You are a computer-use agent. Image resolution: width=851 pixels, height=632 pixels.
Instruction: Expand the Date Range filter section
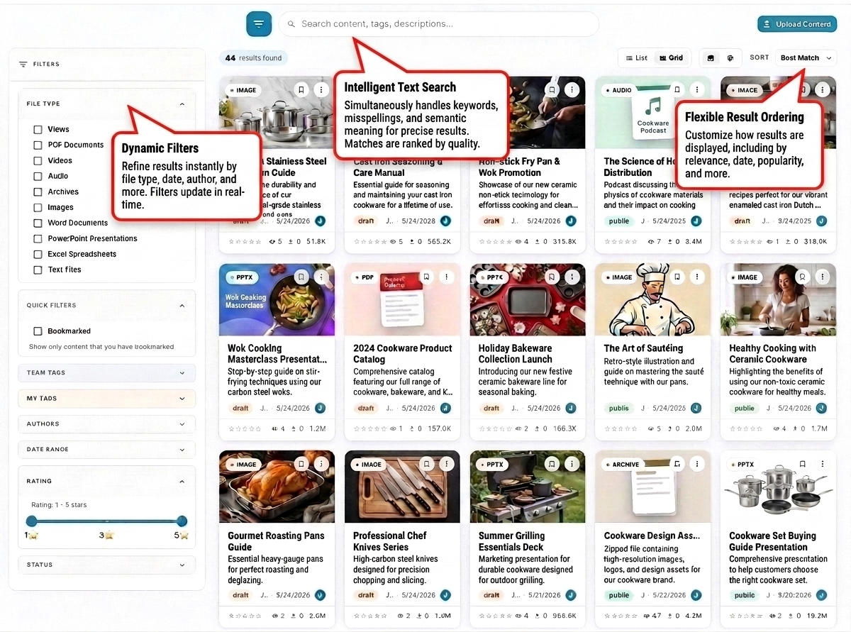click(106, 450)
